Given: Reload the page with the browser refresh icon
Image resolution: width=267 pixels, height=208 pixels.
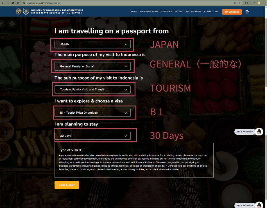Looking at the screenshot, I should tap(13, 3).
